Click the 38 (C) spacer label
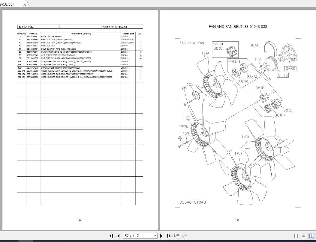The width and height of the screenshot is (316, 242). (x=218, y=48)
